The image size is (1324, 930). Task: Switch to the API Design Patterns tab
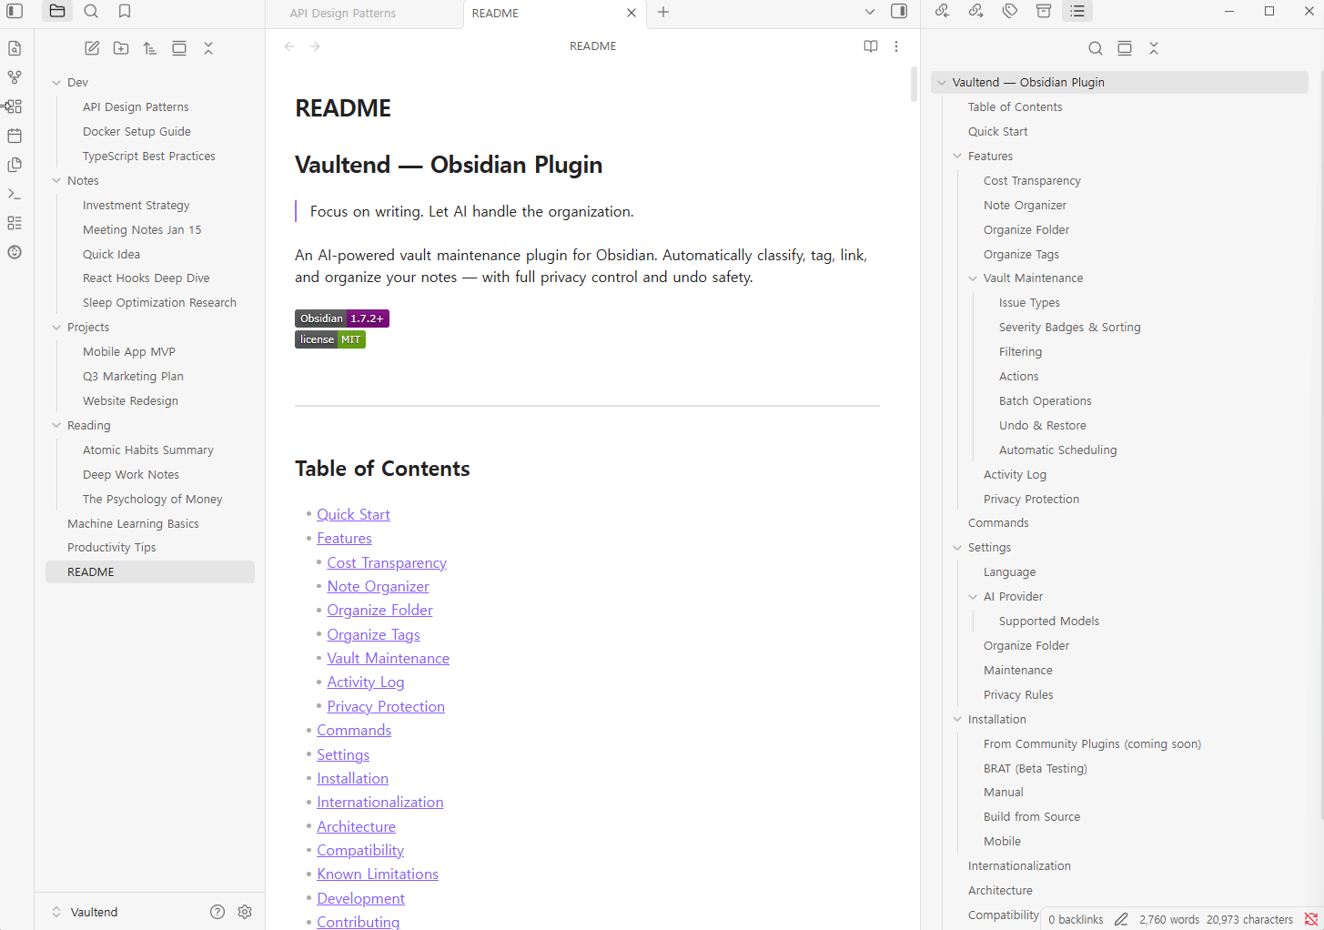[x=343, y=14]
